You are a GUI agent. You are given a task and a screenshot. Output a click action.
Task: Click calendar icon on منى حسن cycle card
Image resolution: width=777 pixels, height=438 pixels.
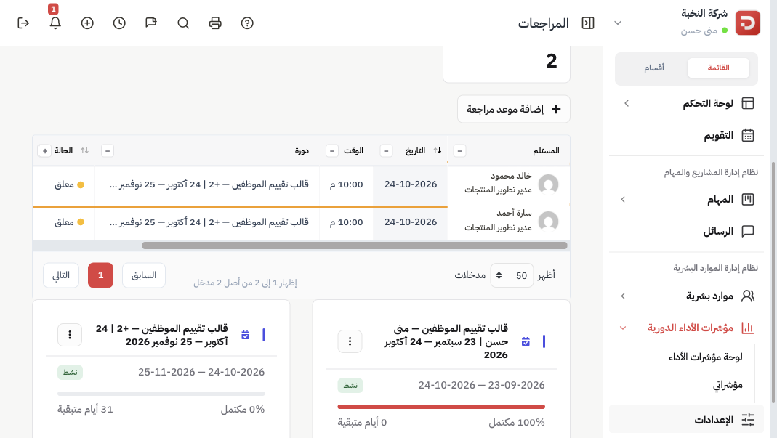(526, 341)
